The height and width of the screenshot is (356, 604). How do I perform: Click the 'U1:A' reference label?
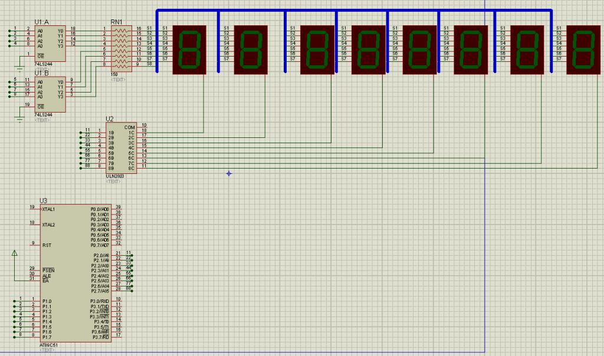click(x=42, y=22)
